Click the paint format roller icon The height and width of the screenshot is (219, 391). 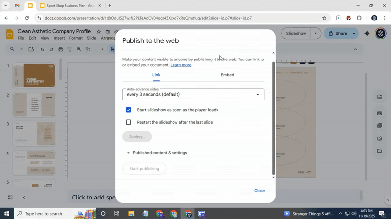pos(70,49)
